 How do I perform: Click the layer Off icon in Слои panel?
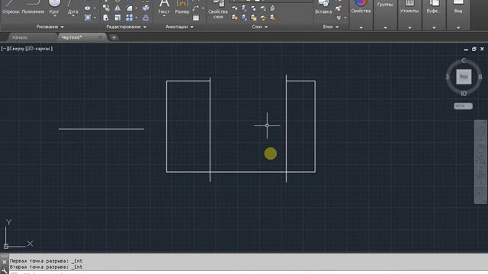tap(235, 8)
